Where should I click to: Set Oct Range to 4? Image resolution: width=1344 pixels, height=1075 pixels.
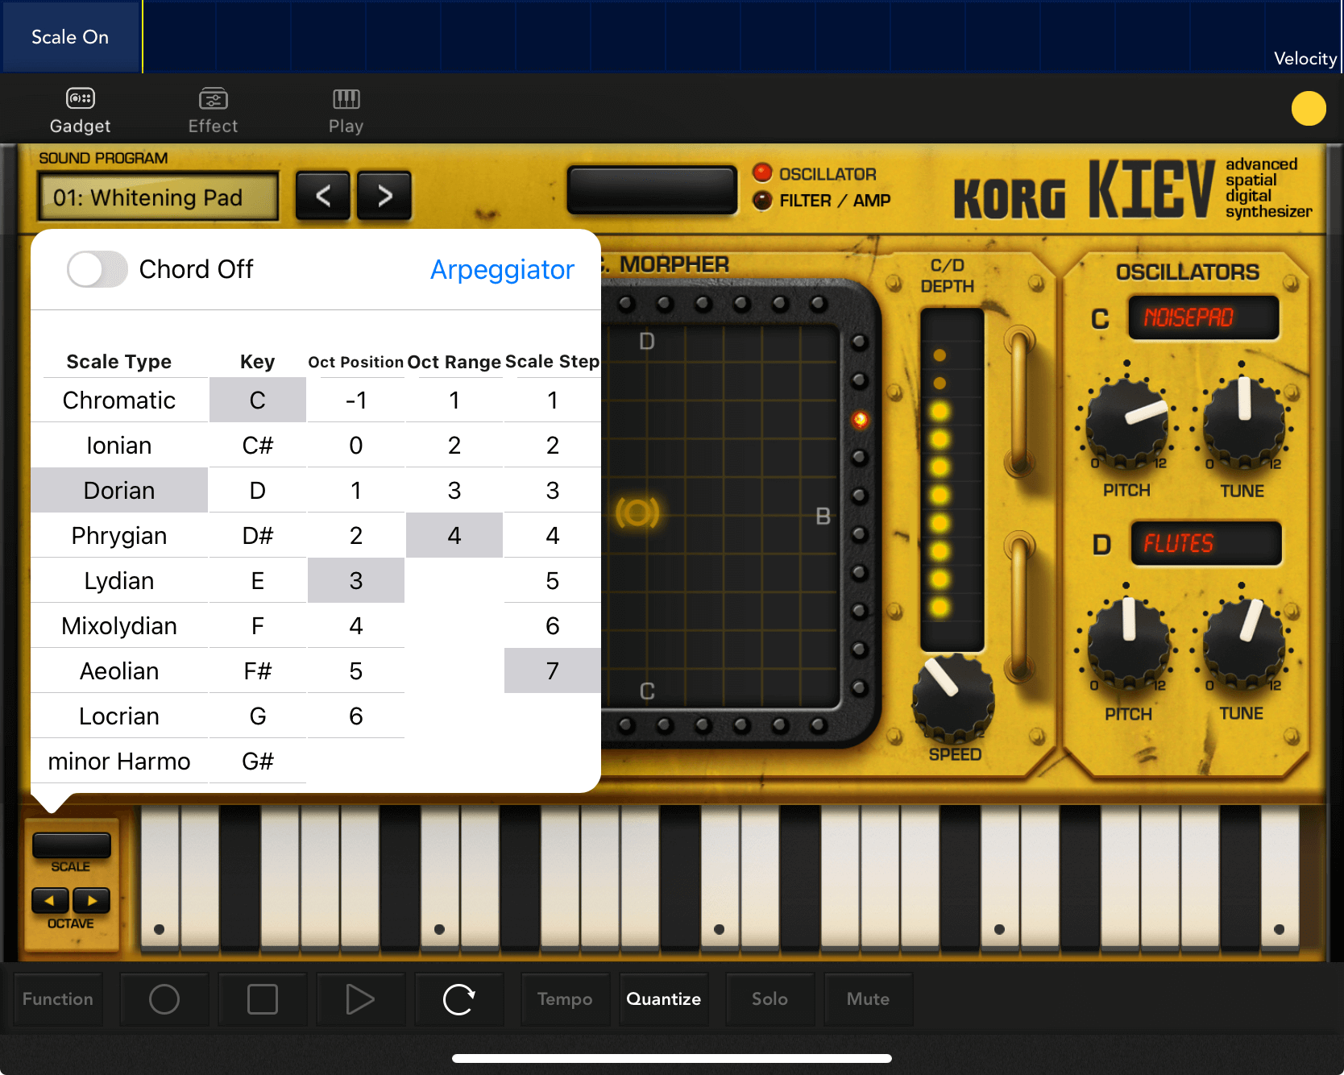[454, 536]
